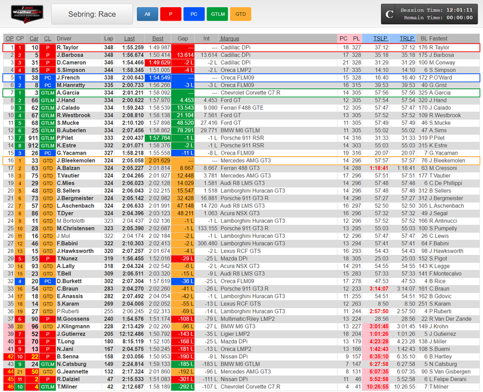Sort by the Car column header
The height and width of the screenshot is (392, 483).
tap(34, 39)
